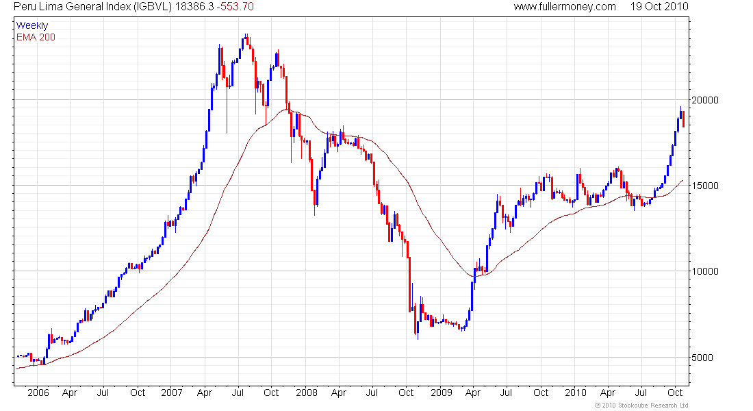Click the red change value -553.70

235,7
